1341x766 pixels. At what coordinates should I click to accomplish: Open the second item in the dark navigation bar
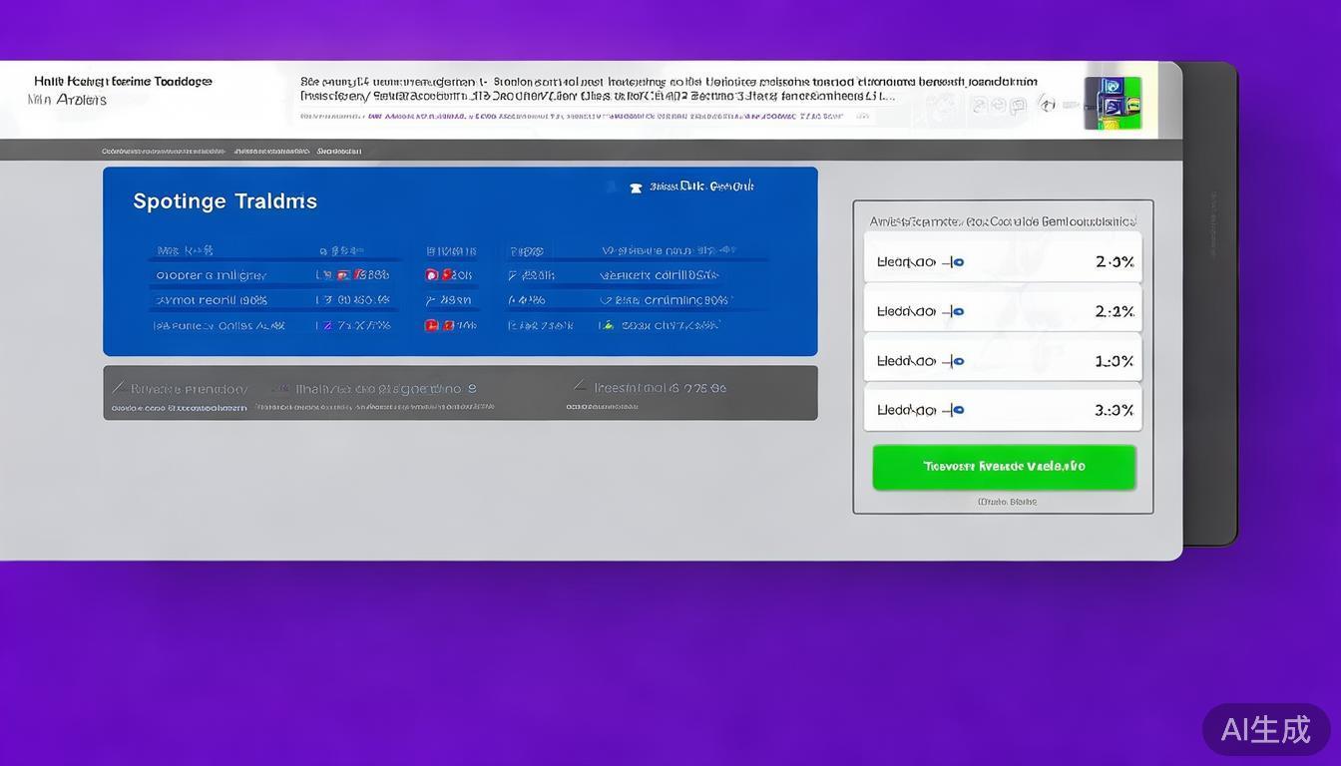click(271, 152)
